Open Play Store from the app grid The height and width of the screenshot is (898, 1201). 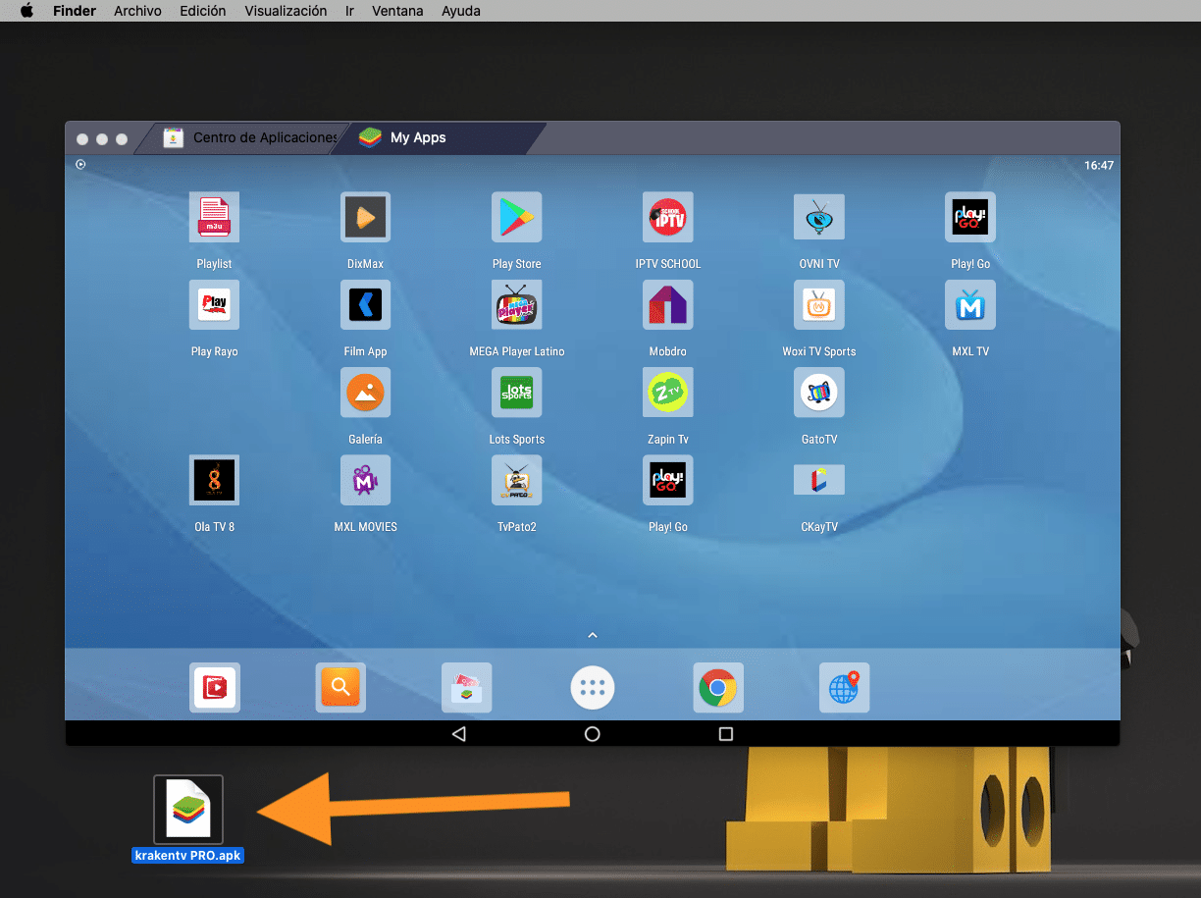click(516, 218)
